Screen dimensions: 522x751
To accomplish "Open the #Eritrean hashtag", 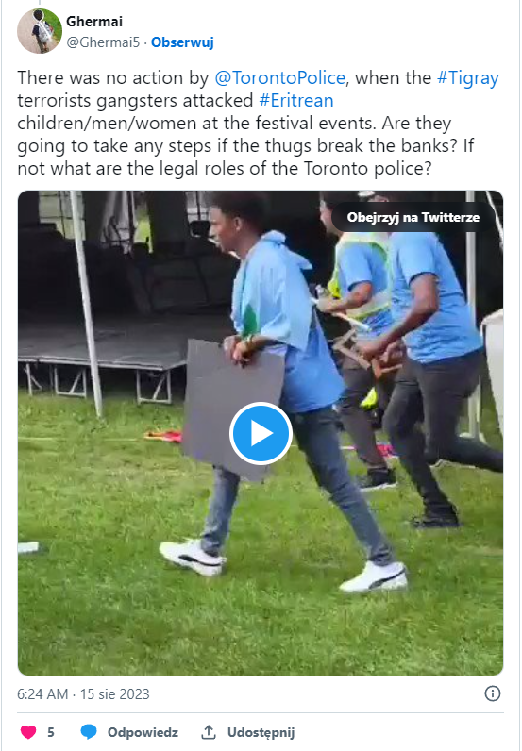I will click(295, 101).
